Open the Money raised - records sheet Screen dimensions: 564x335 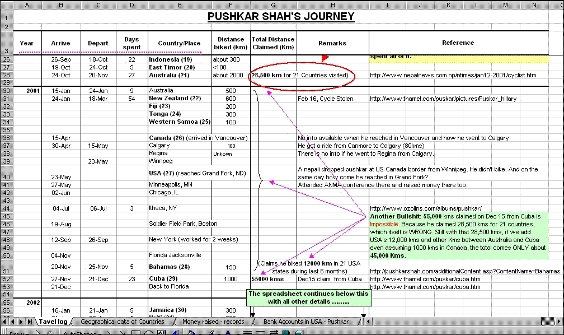[x=213, y=322]
